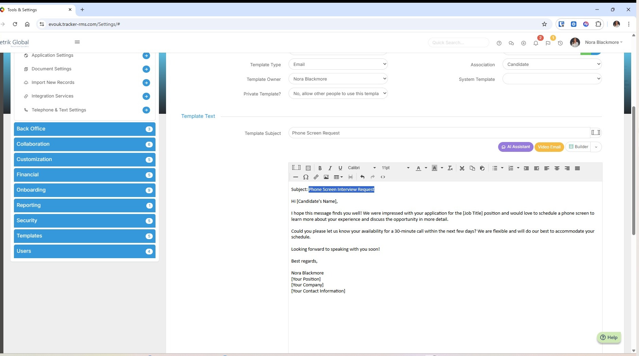Toggle underline formatting in the editor toolbar
This screenshot has width=639, height=356.
point(340,168)
